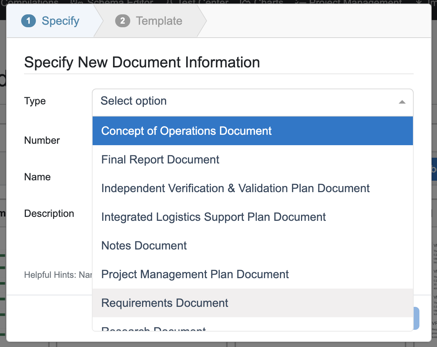Click the step 2 circle on the Template tab

(123, 21)
